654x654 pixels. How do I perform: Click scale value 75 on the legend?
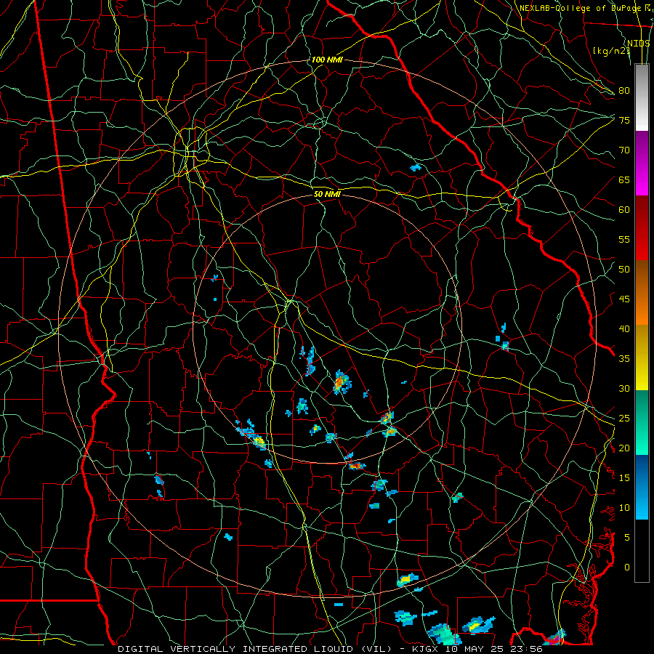[x=624, y=120]
